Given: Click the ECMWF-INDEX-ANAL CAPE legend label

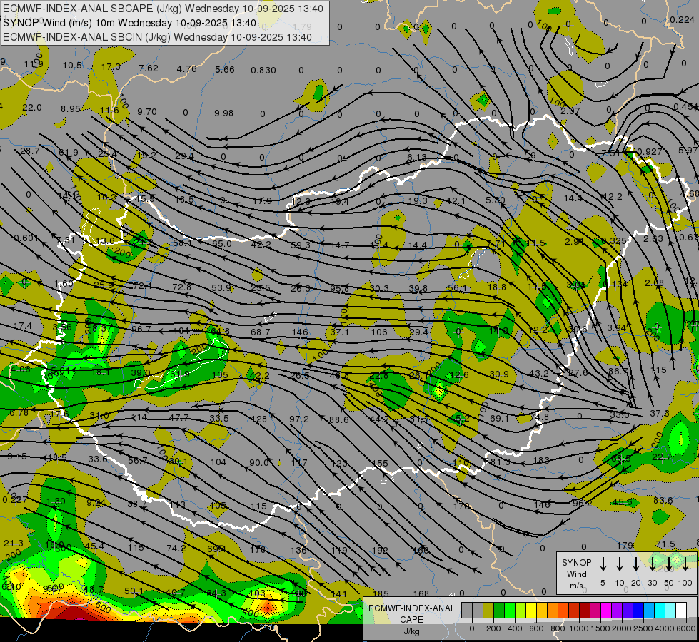Looking at the screenshot, I should click(411, 620).
